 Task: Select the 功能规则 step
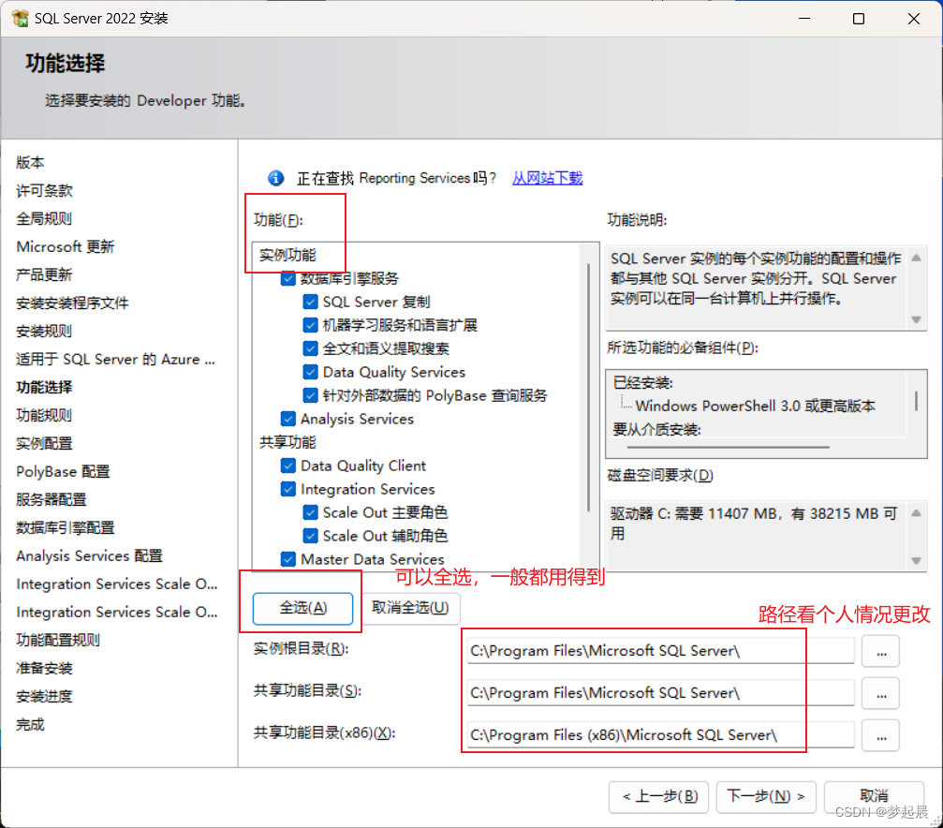tap(45, 415)
